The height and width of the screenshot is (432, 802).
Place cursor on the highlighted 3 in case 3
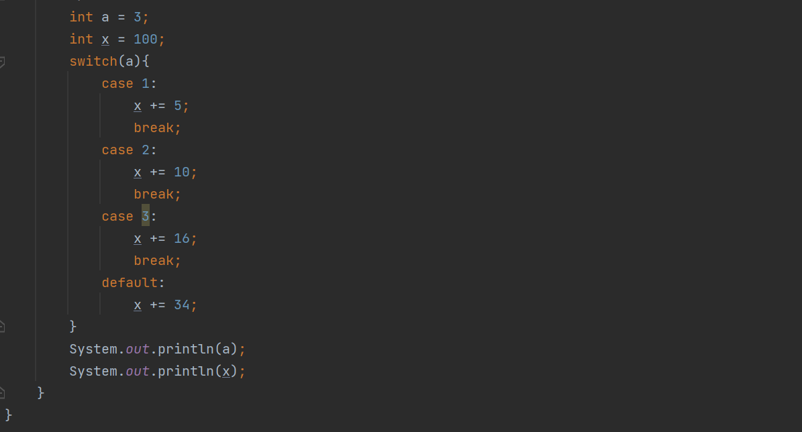(x=145, y=216)
